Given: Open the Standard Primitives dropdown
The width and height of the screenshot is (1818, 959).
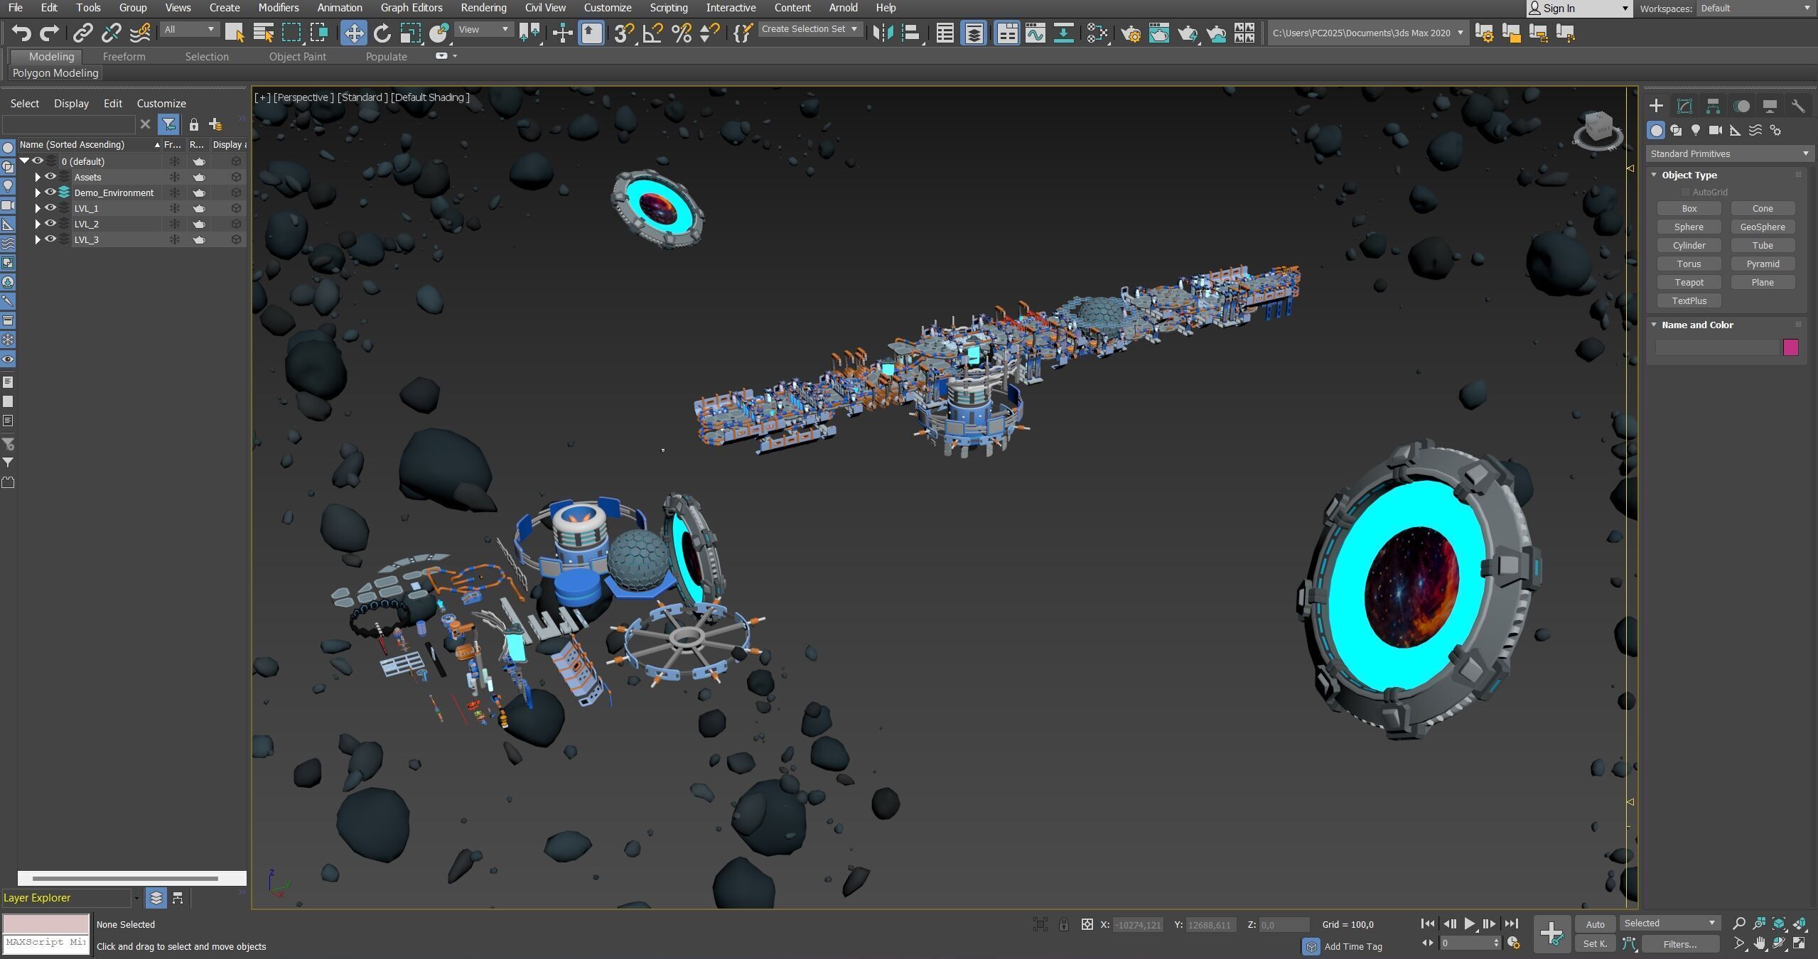Looking at the screenshot, I should [1728, 153].
